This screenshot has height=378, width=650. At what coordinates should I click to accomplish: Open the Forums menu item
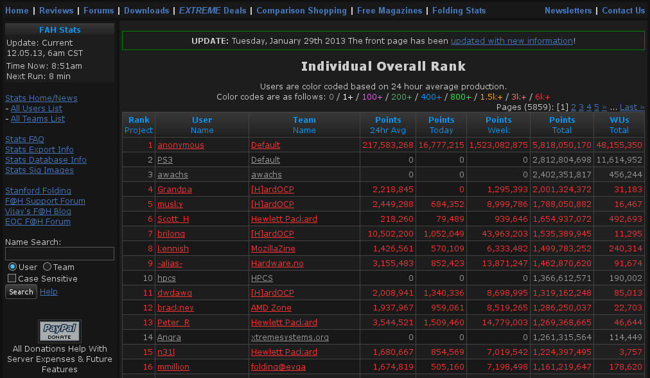99,11
